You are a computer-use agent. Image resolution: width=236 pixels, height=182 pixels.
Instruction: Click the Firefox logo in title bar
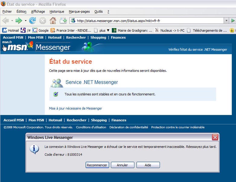[x=3, y=4]
